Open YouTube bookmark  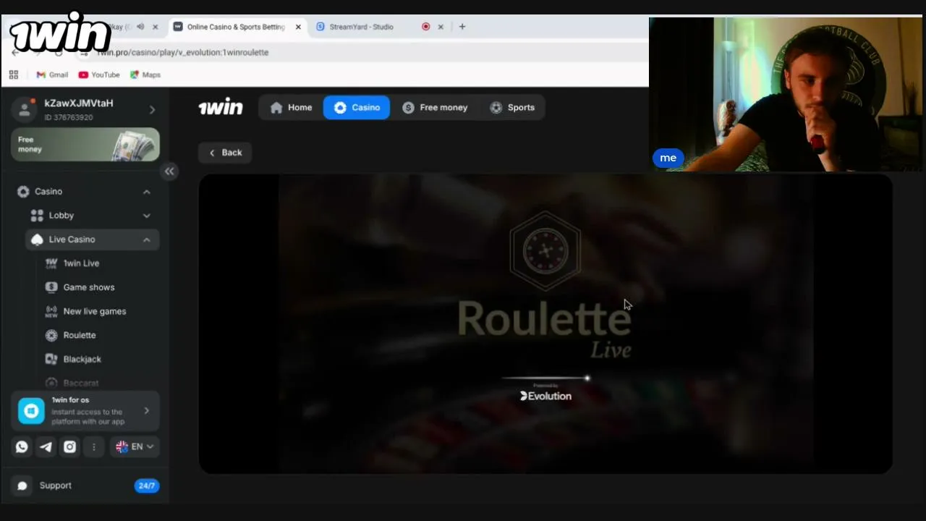[99, 75]
